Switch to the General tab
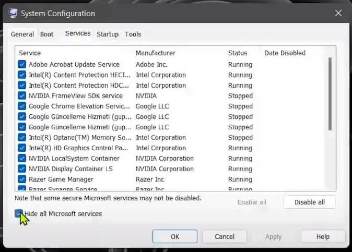Screen dimensions: 352x252 pyautogui.click(x=22, y=34)
